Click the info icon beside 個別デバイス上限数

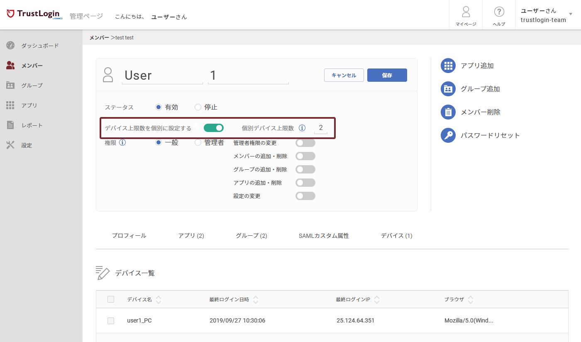pyautogui.click(x=302, y=128)
